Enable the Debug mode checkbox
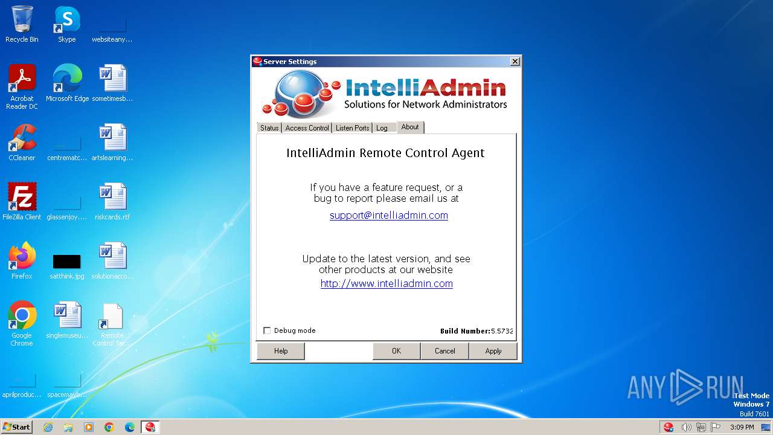The height and width of the screenshot is (435, 773). [267, 330]
